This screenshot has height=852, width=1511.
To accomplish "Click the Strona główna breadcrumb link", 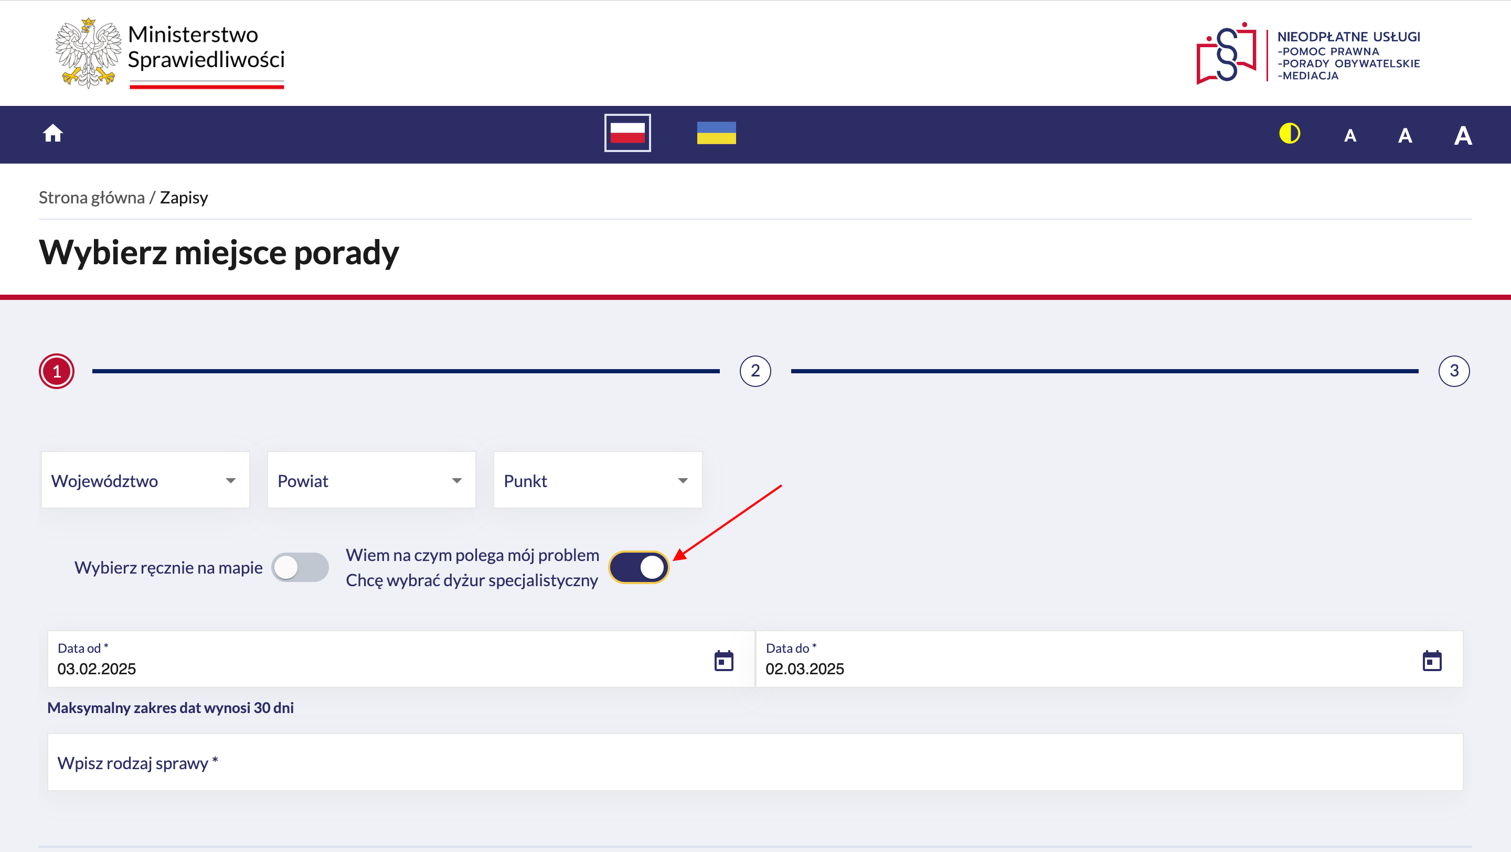I will point(91,198).
